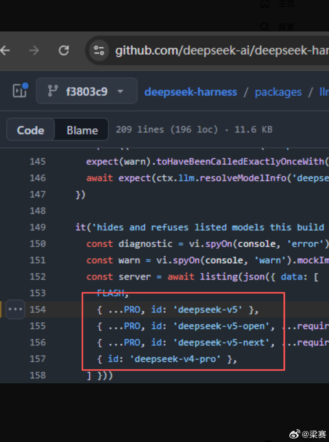Screen dimensions: 329x442
Task: Click resolveModelInfo in line 146
Action: coord(243,178)
